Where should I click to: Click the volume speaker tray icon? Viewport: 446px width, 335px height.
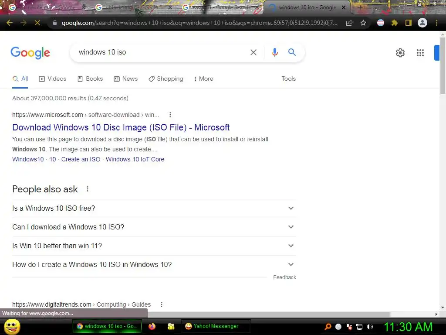click(370, 327)
